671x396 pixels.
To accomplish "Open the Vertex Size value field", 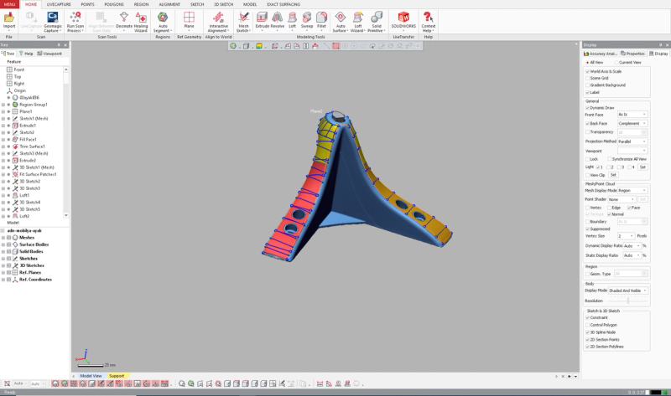I will (626, 236).
